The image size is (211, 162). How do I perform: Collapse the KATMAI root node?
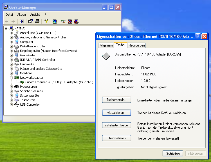[x=6, y=28]
